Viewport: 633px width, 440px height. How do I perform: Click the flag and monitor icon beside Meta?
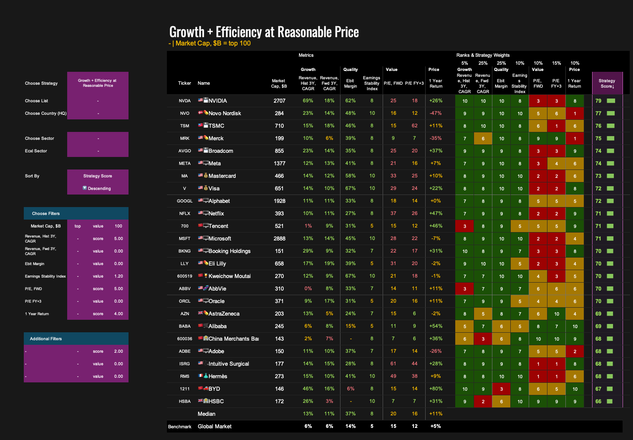(203, 163)
